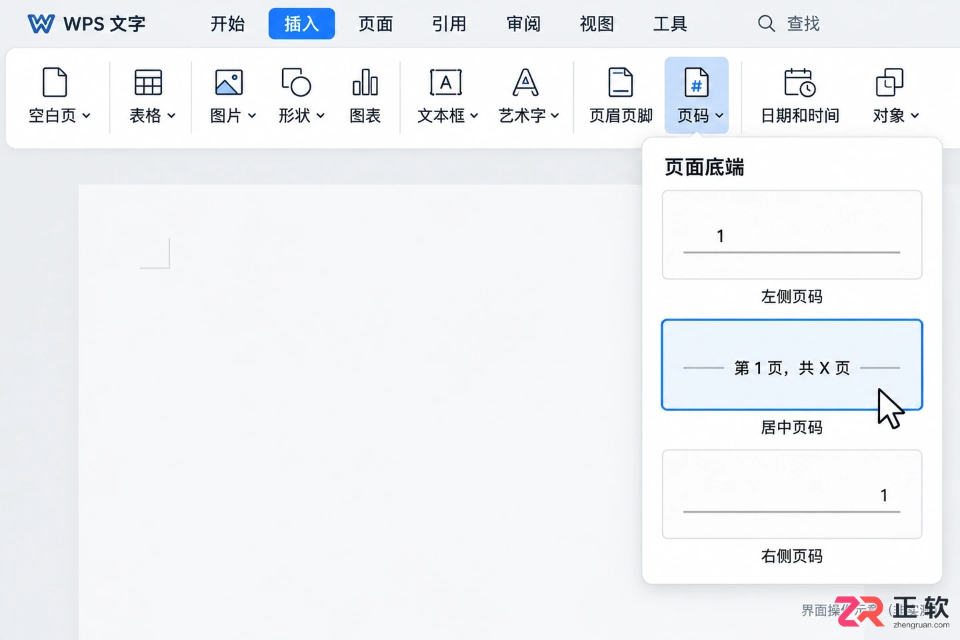Insert a chart with the 图表 icon

[x=365, y=83]
